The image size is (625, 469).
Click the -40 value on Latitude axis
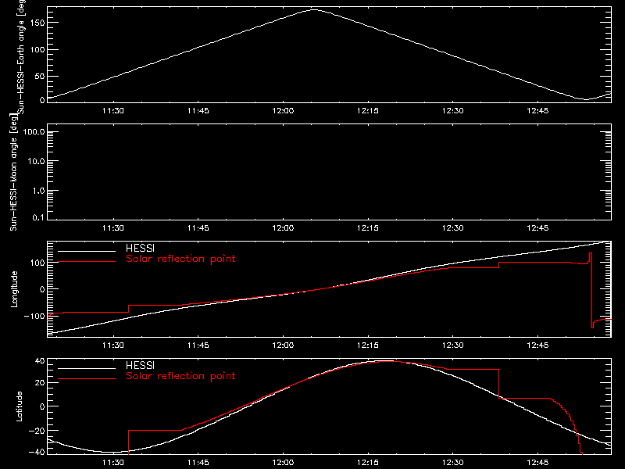[x=37, y=453]
